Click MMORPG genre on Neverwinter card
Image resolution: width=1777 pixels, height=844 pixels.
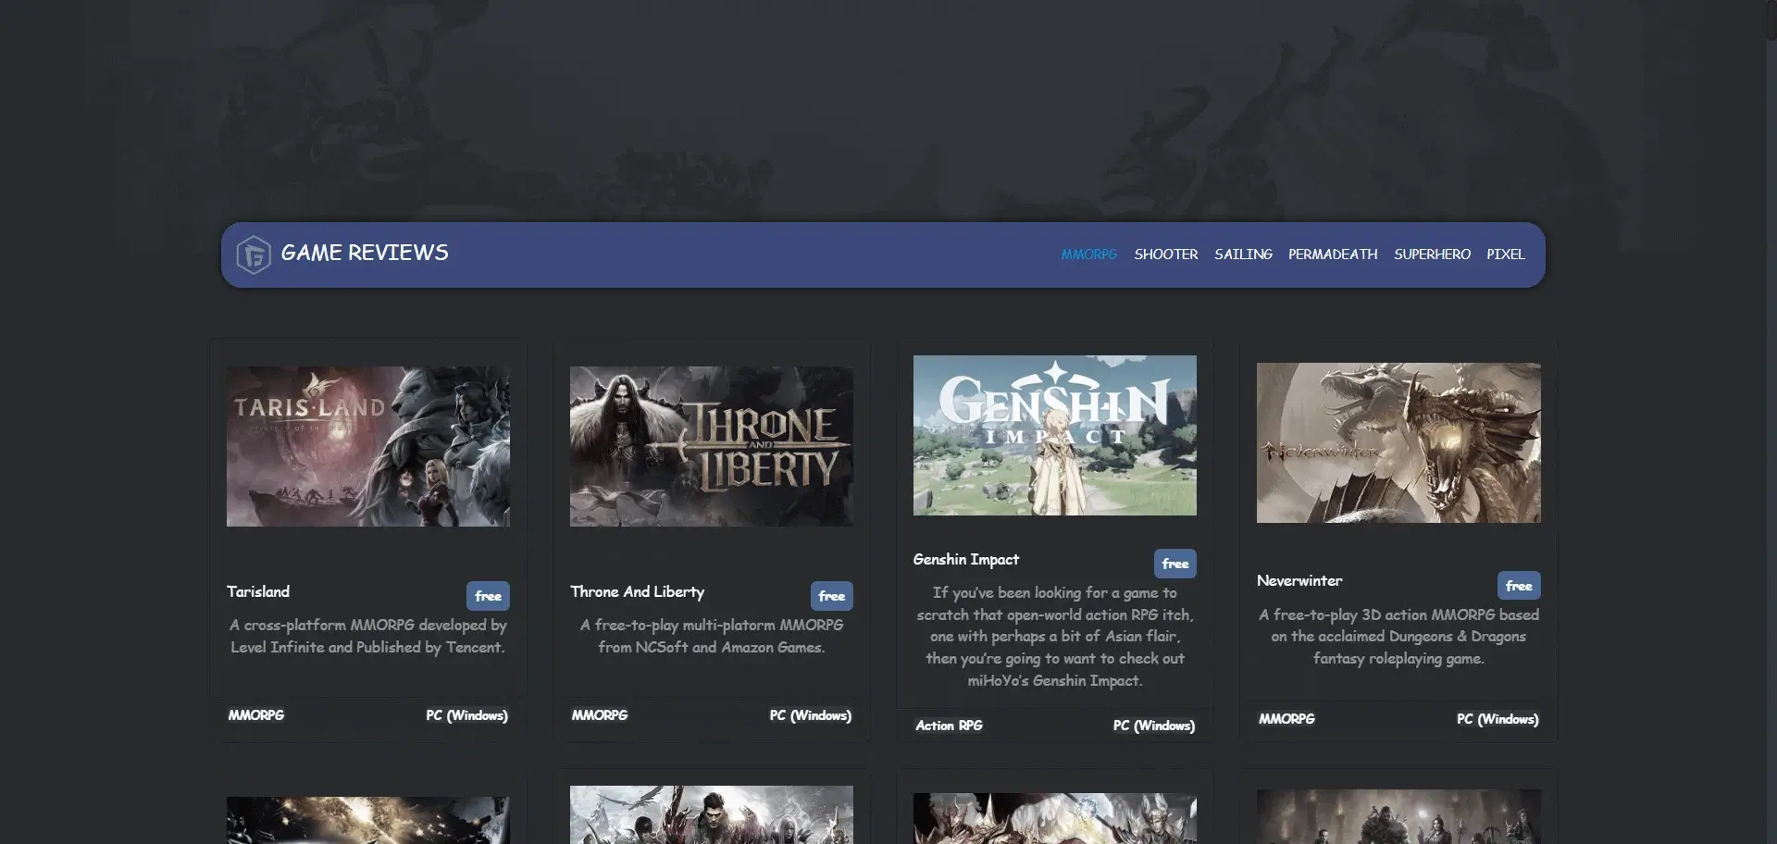(1286, 719)
